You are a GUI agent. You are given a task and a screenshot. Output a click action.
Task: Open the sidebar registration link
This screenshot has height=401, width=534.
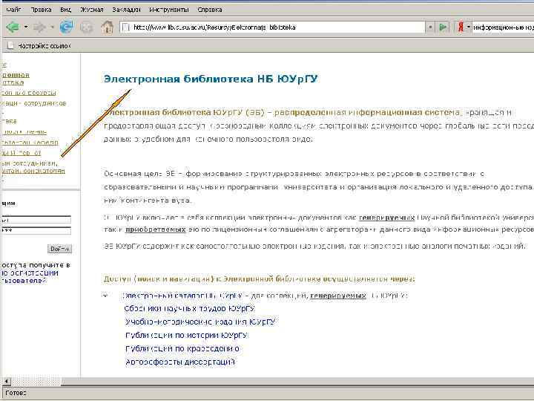coord(29,277)
